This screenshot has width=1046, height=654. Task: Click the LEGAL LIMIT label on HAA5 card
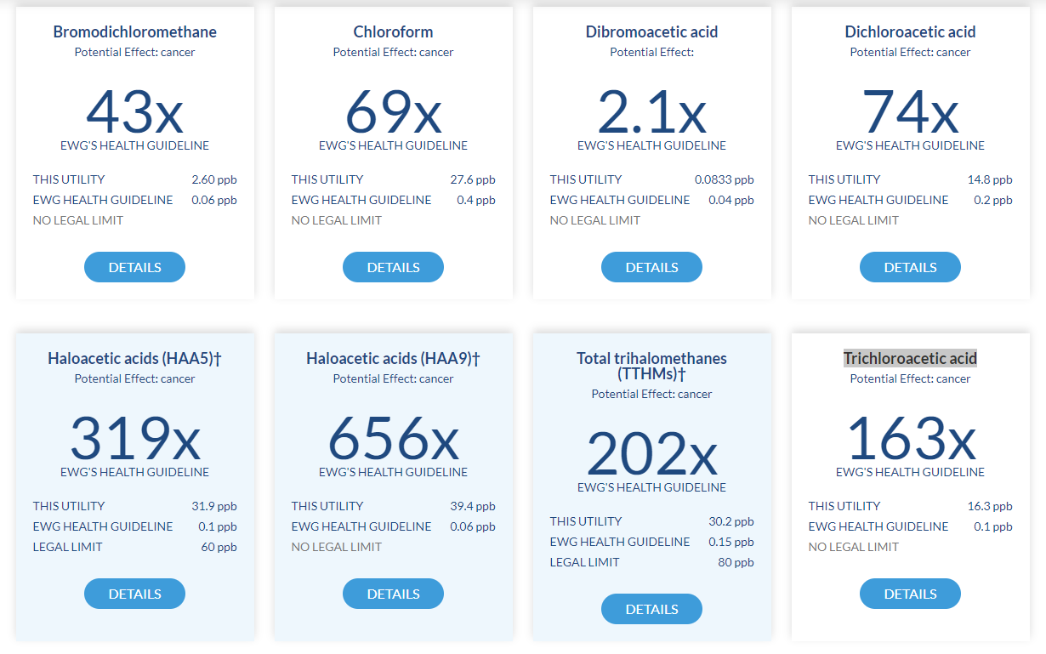[68, 547]
